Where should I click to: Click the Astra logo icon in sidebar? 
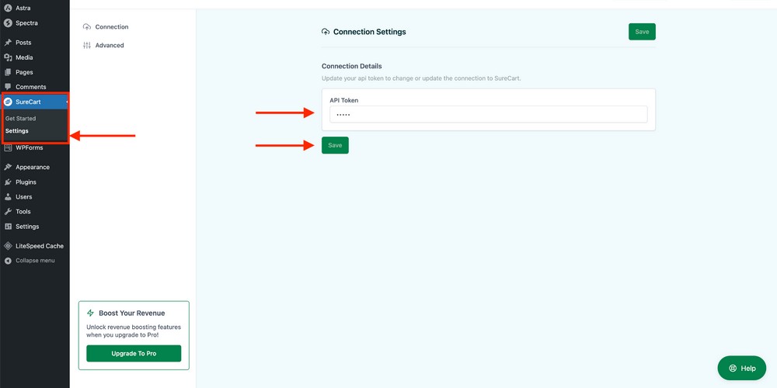click(x=8, y=8)
